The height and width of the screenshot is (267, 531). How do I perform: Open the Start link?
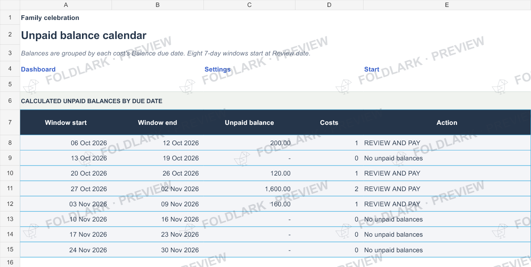pyautogui.click(x=372, y=69)
